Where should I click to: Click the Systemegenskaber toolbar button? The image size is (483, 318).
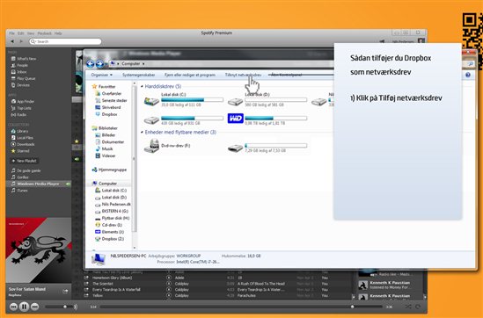tap(139, 75)
